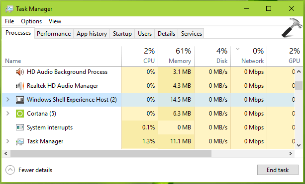The width and height of the screenshot is (305, 184).
Task: Click the 0.1% CPU cell
Action: pyautogui.click(x=140, y=127)
